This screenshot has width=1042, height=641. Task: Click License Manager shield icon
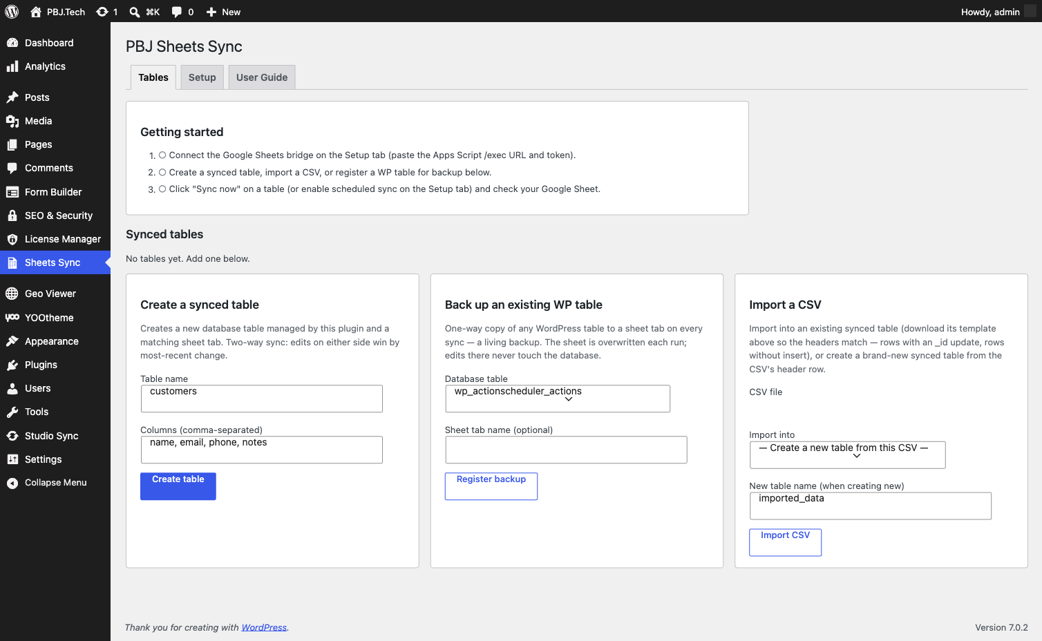click(x=12, y=239)
